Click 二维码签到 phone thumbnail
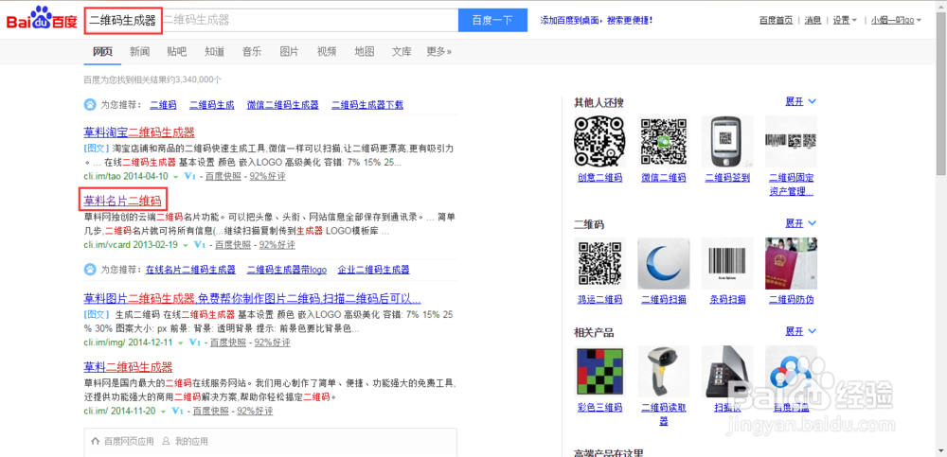This screenshot has height=457, width=947. tap(727, 142)
